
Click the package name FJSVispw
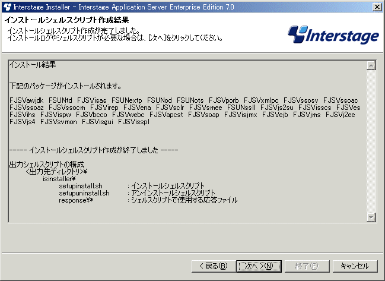56,115
